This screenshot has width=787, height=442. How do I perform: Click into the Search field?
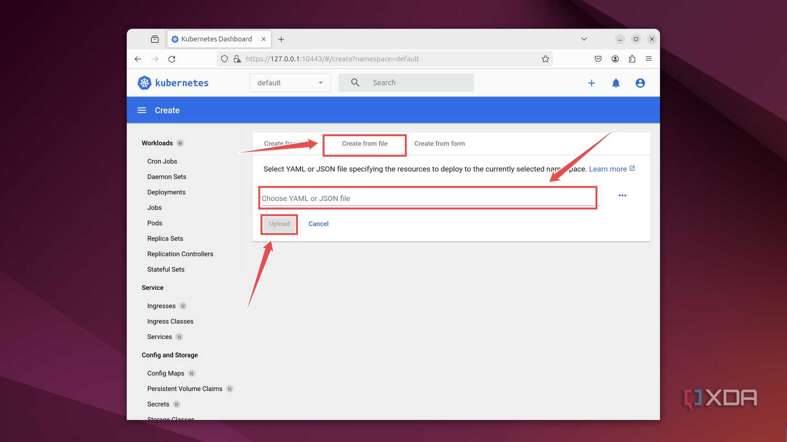406,82
